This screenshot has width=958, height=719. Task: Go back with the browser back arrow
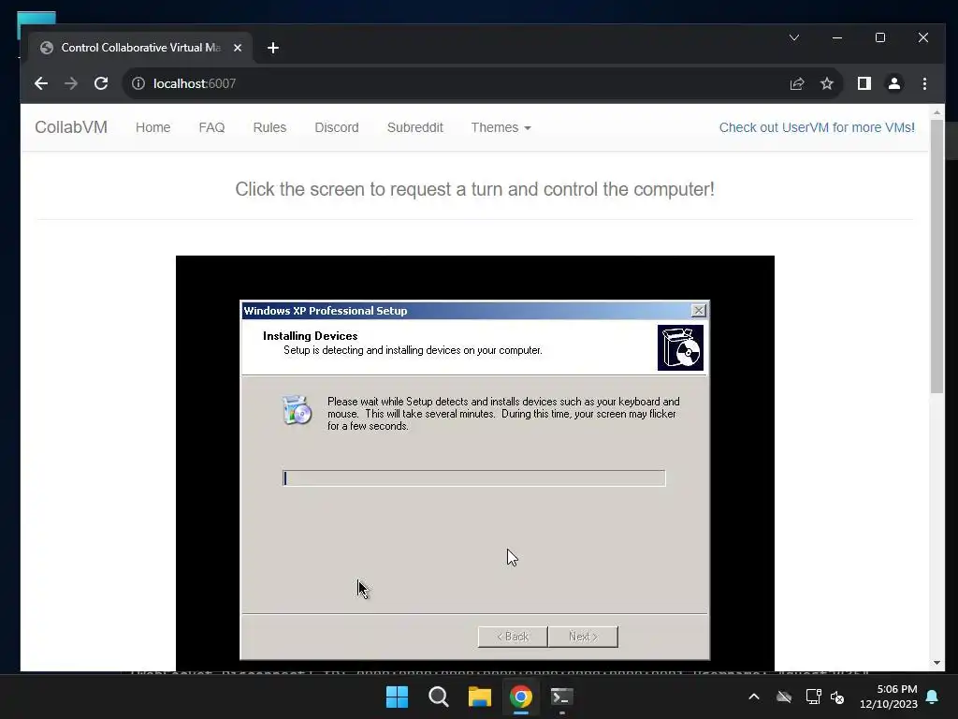(41, 83)
